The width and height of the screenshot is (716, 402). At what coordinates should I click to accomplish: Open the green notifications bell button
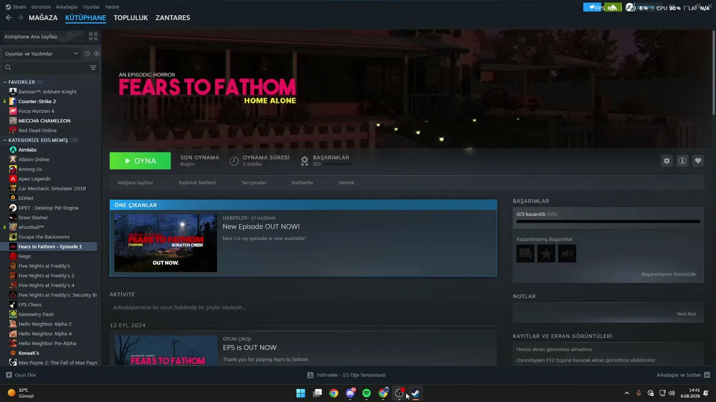(613, 7)
